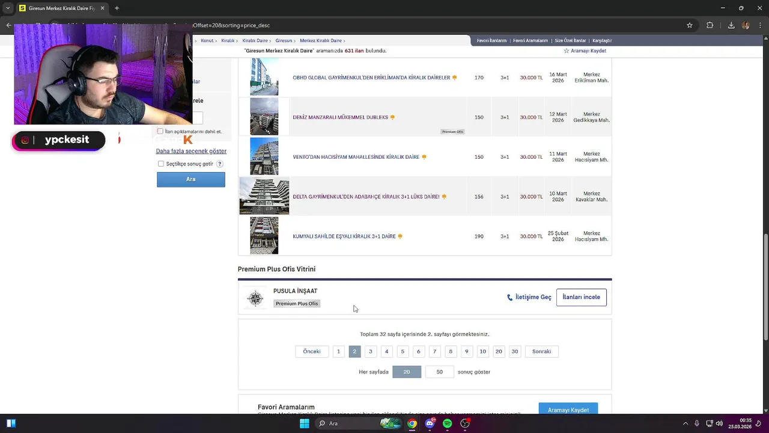The height and width of the screenshot is (433, 769).
Task: Show hidden system tray icons
Action: (686, 423)
